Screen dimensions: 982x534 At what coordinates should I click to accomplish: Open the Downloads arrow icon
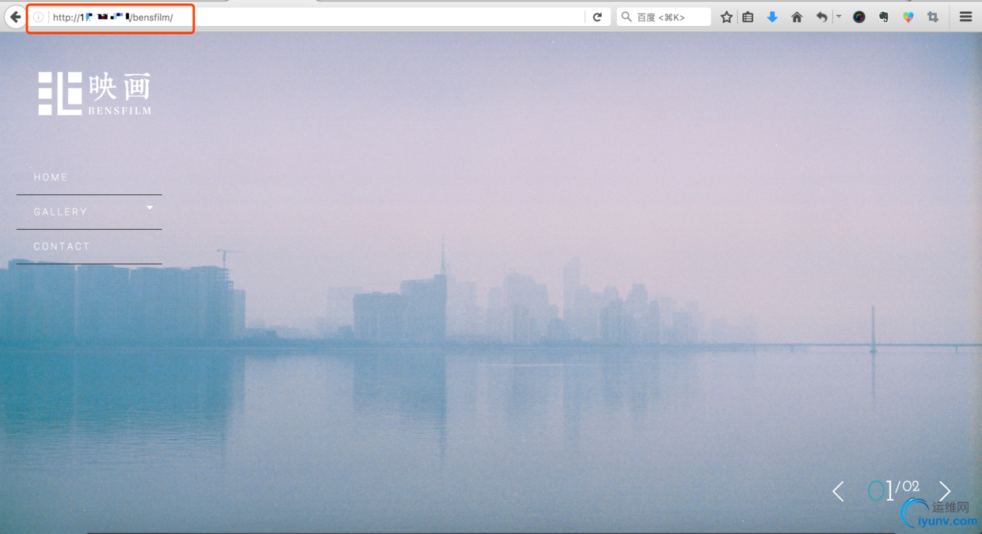(772, 17)
